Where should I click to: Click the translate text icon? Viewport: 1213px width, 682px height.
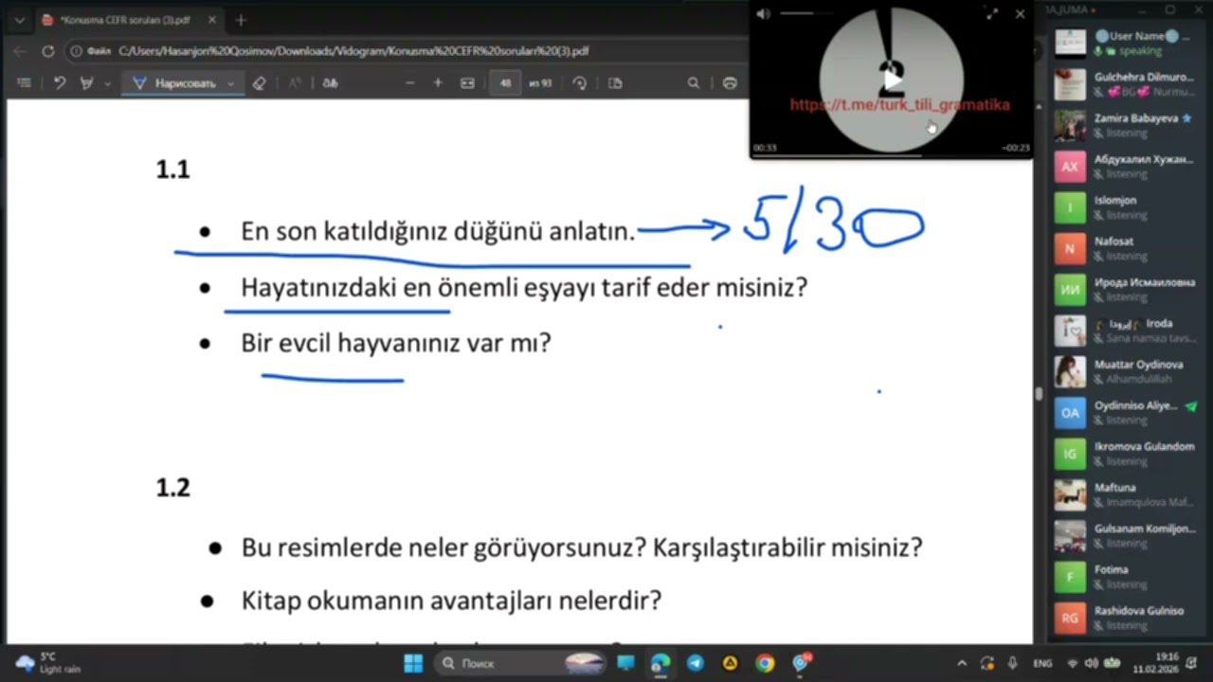(330, 83)
